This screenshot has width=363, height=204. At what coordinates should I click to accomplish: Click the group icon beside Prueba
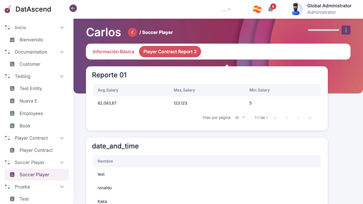pos(7,187)
